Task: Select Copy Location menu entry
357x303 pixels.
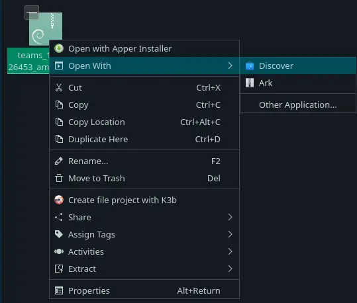Action: click(144, 122)
